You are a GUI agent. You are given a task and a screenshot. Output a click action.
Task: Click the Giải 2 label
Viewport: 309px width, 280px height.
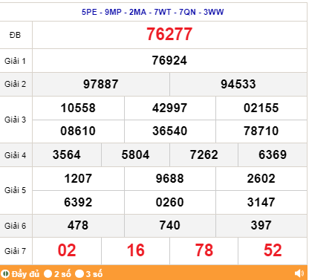click(15, 84)
